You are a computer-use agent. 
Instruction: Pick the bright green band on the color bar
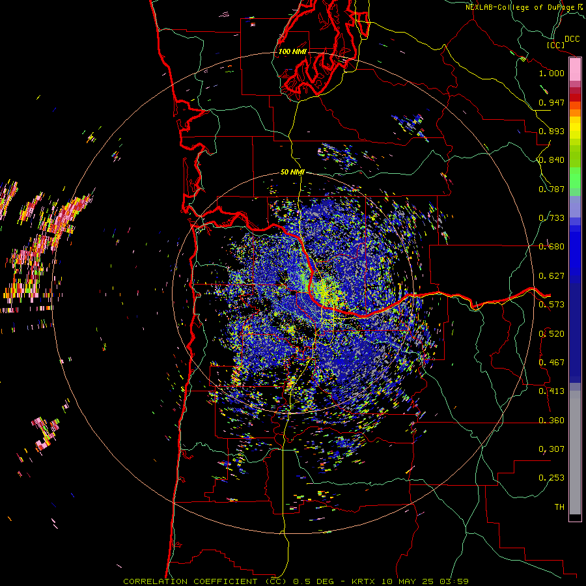click(575, 178)
